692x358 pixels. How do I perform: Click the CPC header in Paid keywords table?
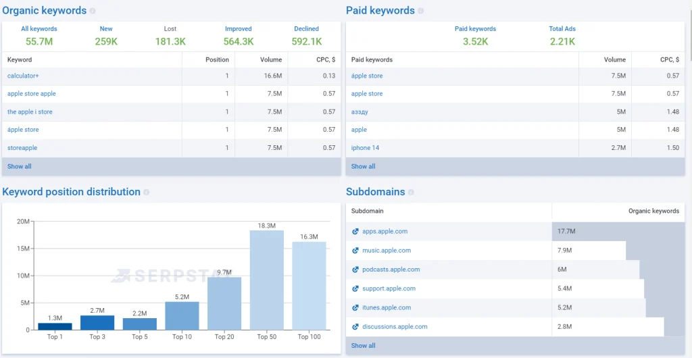tap(670, 59)
